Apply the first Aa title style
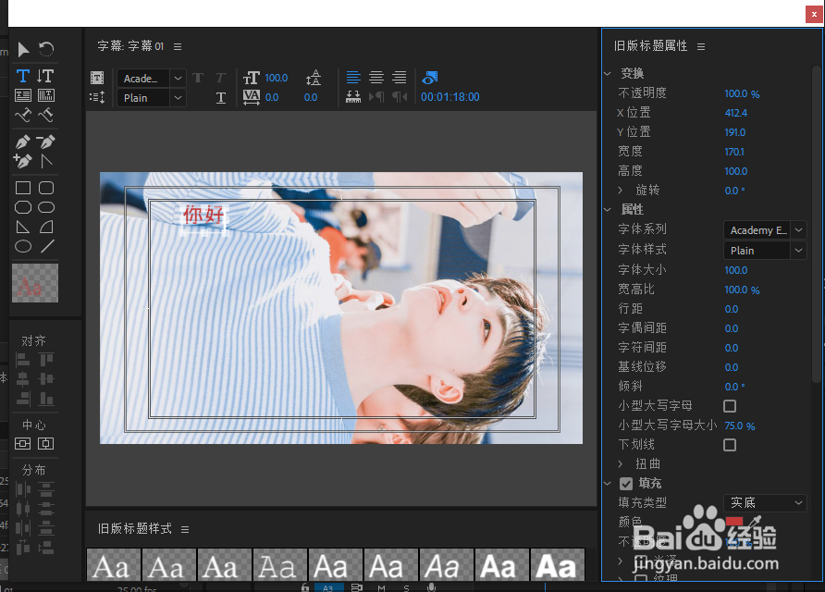The height and width of the screenshot is (592, 825). pos(114,564)
